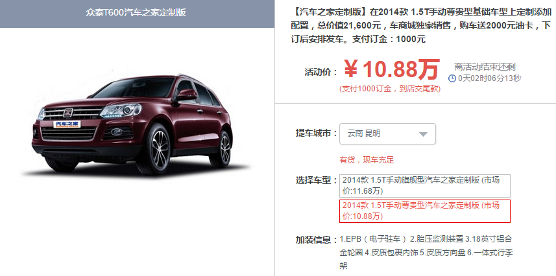Click the 支付1000订金，到店交尾款 note

tap(390, 89)
